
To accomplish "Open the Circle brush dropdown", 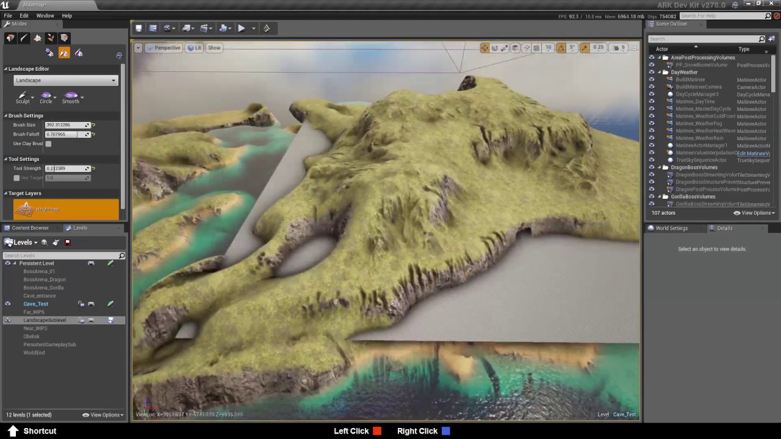I will pos(55,96).
